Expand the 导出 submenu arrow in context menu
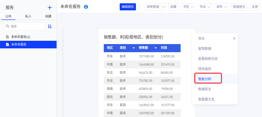 (x=234, y=38)
